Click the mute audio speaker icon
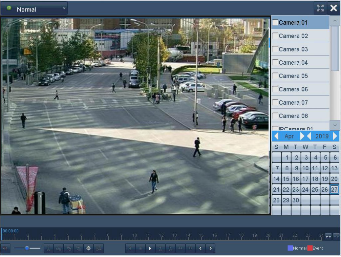Viewport: 341px width, 257px height. click(5, 248)
